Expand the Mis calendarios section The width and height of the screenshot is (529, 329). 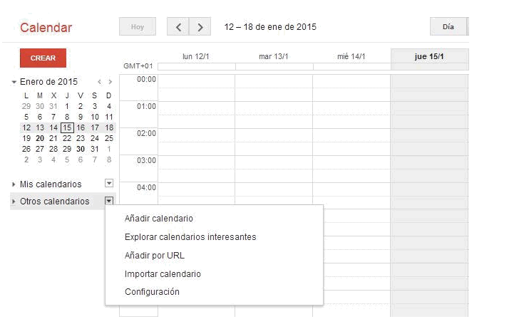pos(14,184)
